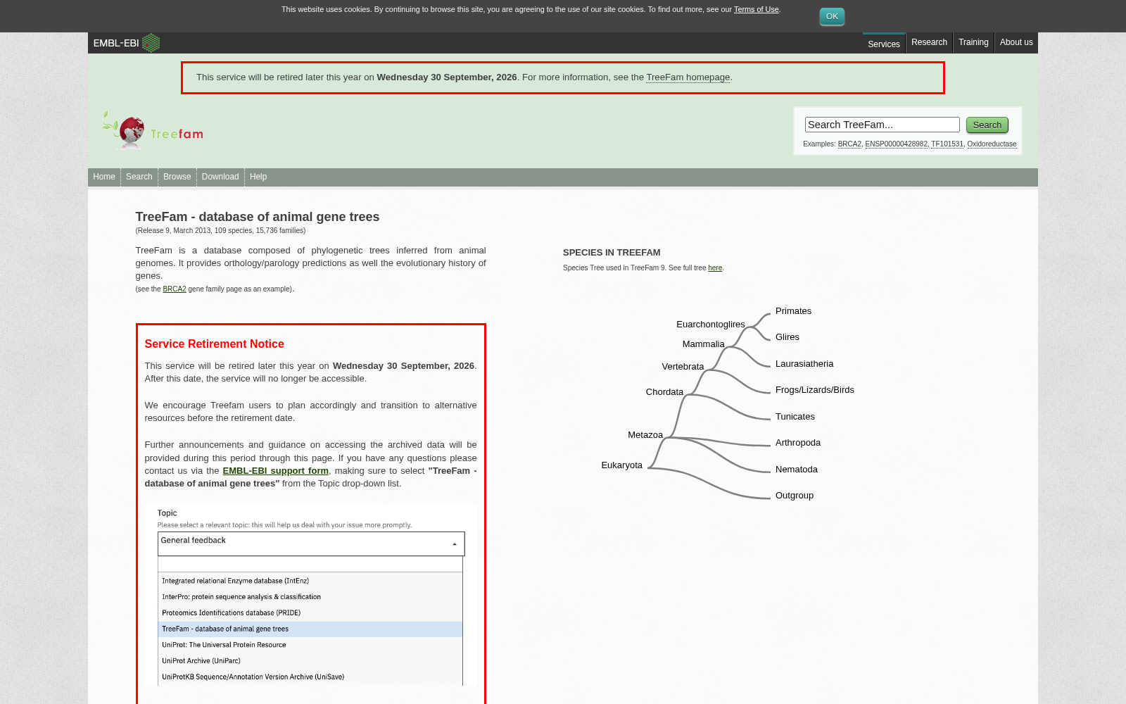This screenshot has height=704, width=1126.
Task: Select Outgroup in the species tree
Action: tap(795, 496)
